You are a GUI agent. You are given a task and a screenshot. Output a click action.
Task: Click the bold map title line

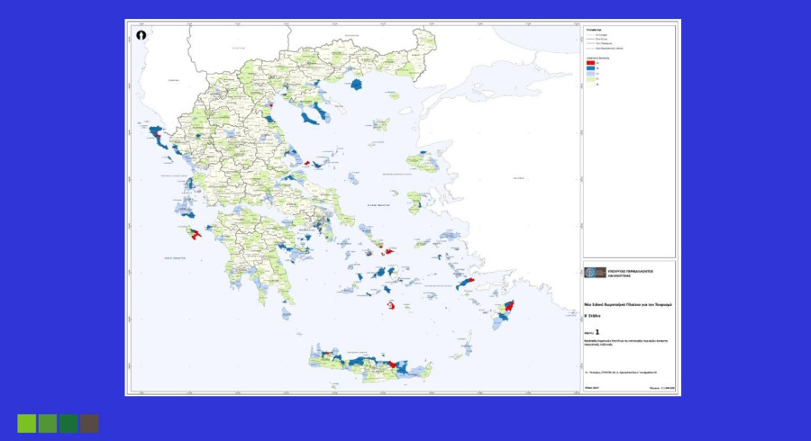[627, 305]
